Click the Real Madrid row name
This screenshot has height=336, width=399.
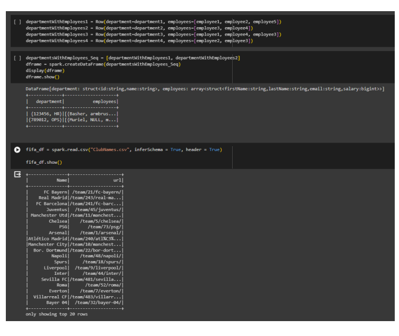pos(53,198)
